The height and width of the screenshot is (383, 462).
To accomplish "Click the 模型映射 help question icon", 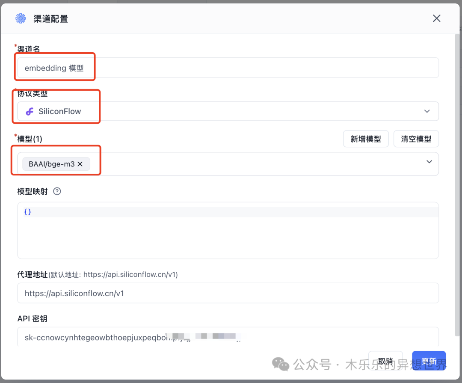I will pos(57,191).
